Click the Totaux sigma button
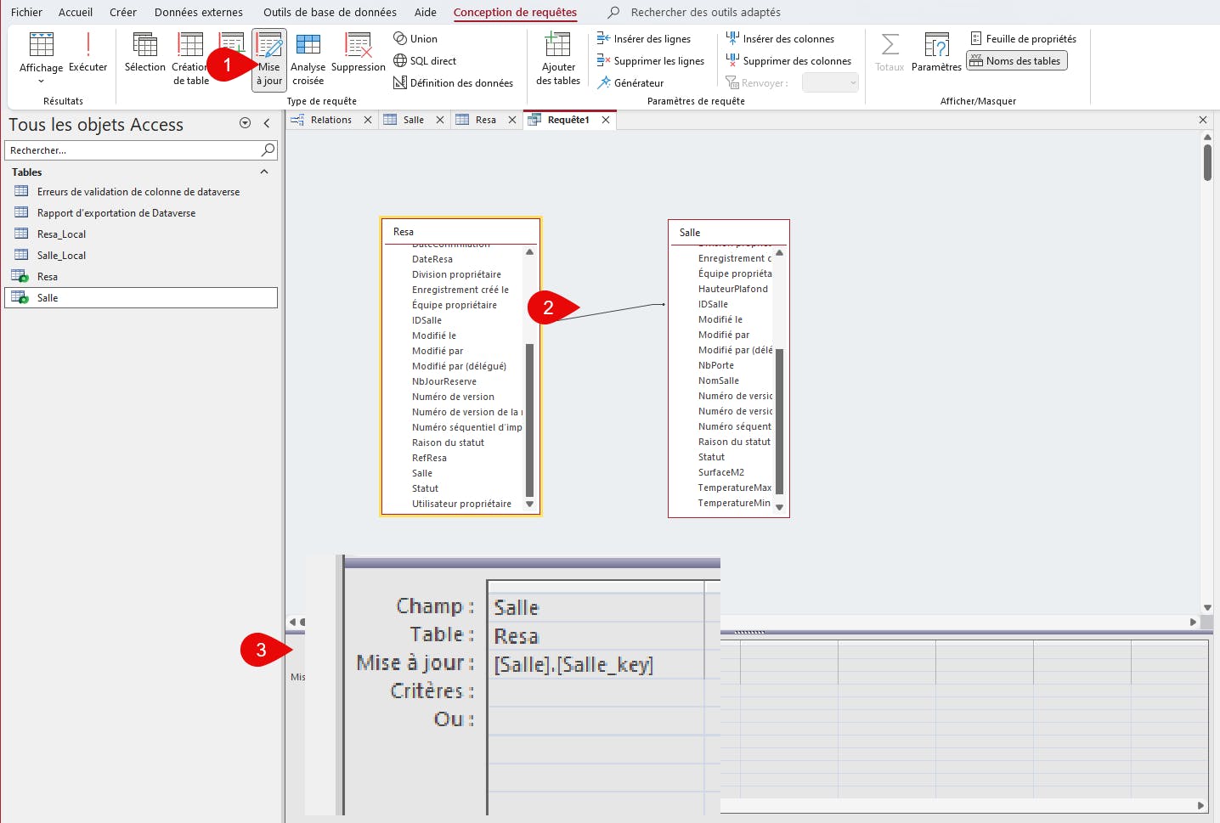1220x823 pixels. coord(890,53)
